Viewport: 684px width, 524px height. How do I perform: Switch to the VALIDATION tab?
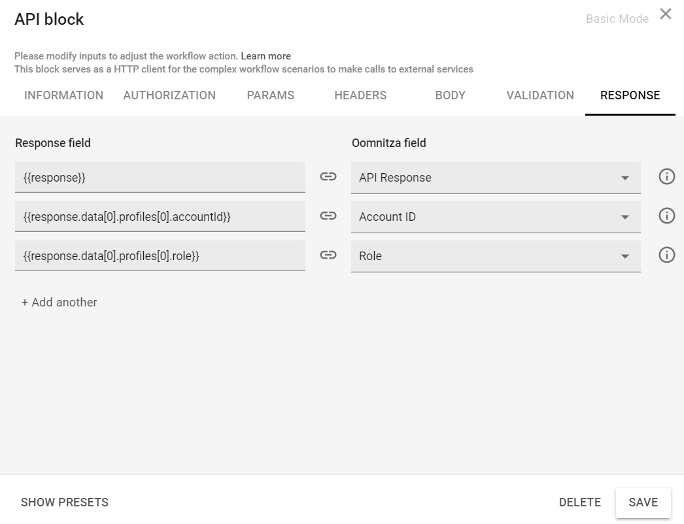[x=540, y=95]
